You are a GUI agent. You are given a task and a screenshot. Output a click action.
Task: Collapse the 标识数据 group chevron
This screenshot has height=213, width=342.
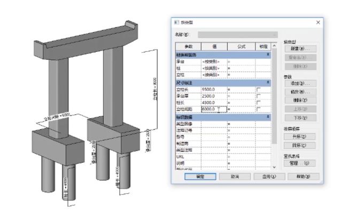[268, 117]
